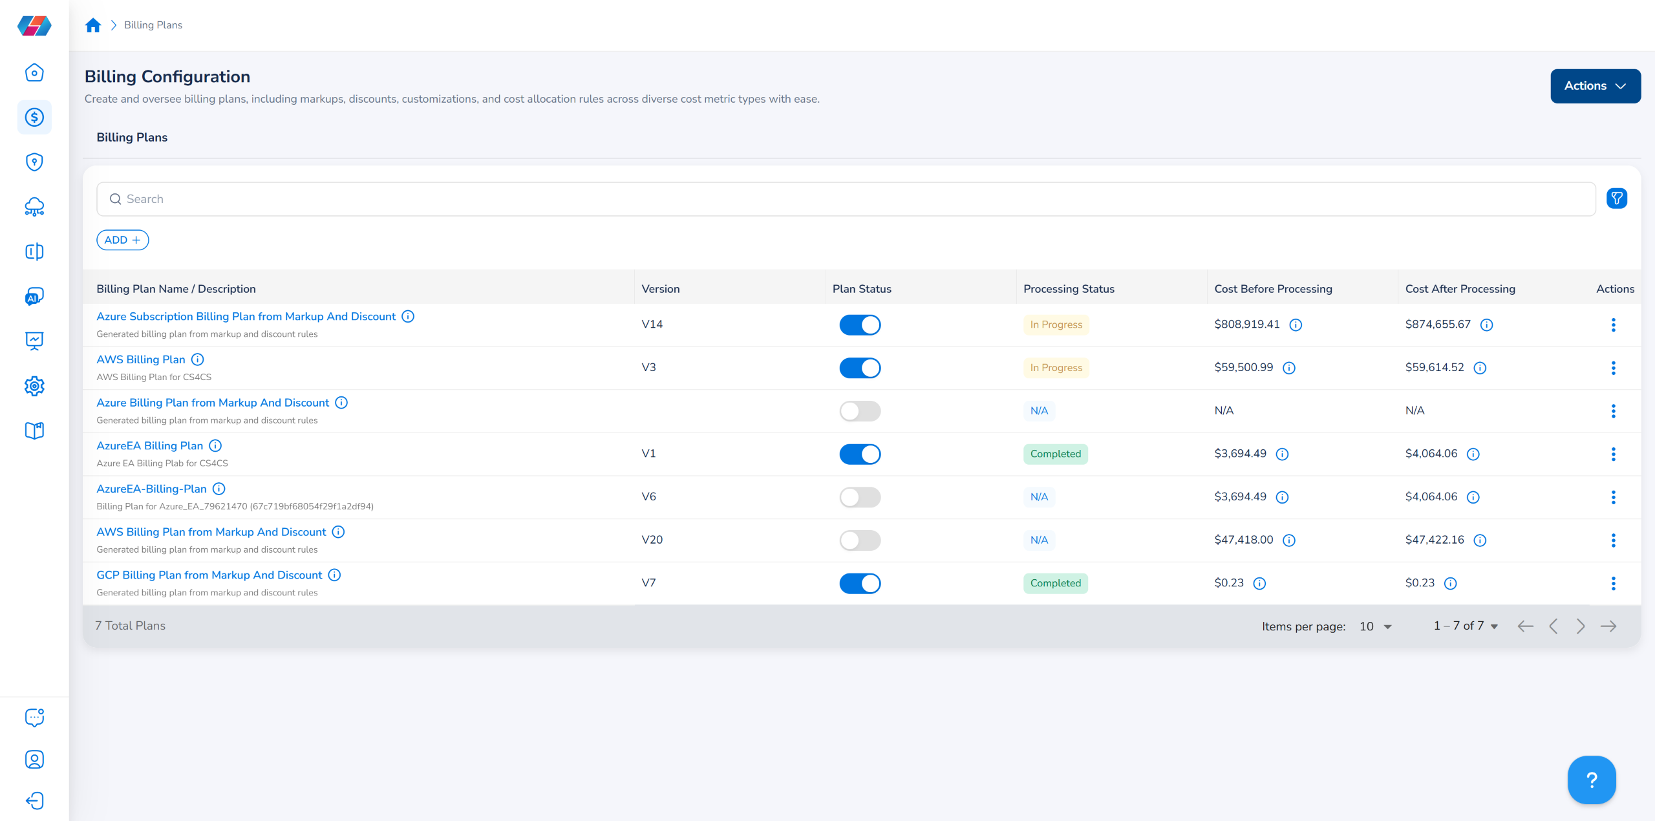Open the filter icon beside search
Image resolution: width=1655 pixels, height=821 pixels.
(x=1616, y=198)
